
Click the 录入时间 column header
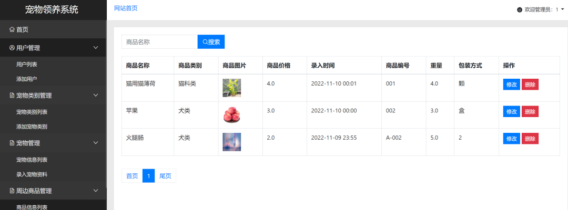(323, 66)
